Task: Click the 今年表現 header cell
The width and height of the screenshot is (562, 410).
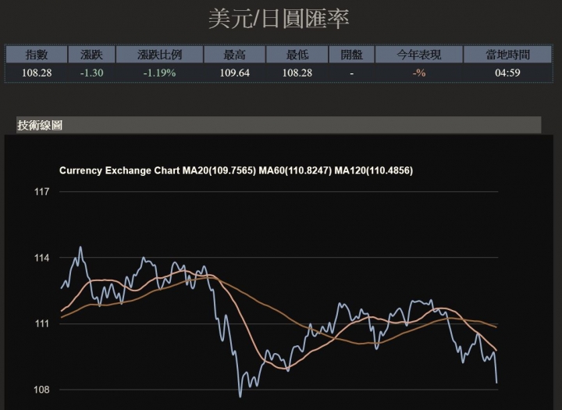Action: 419,55
